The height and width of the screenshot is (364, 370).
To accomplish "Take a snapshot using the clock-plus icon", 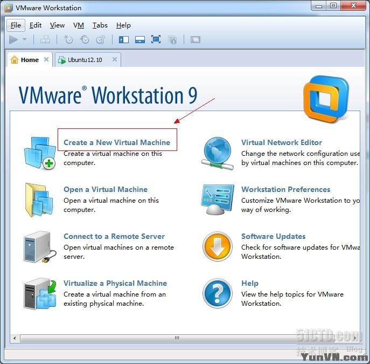I will (68, 39).
